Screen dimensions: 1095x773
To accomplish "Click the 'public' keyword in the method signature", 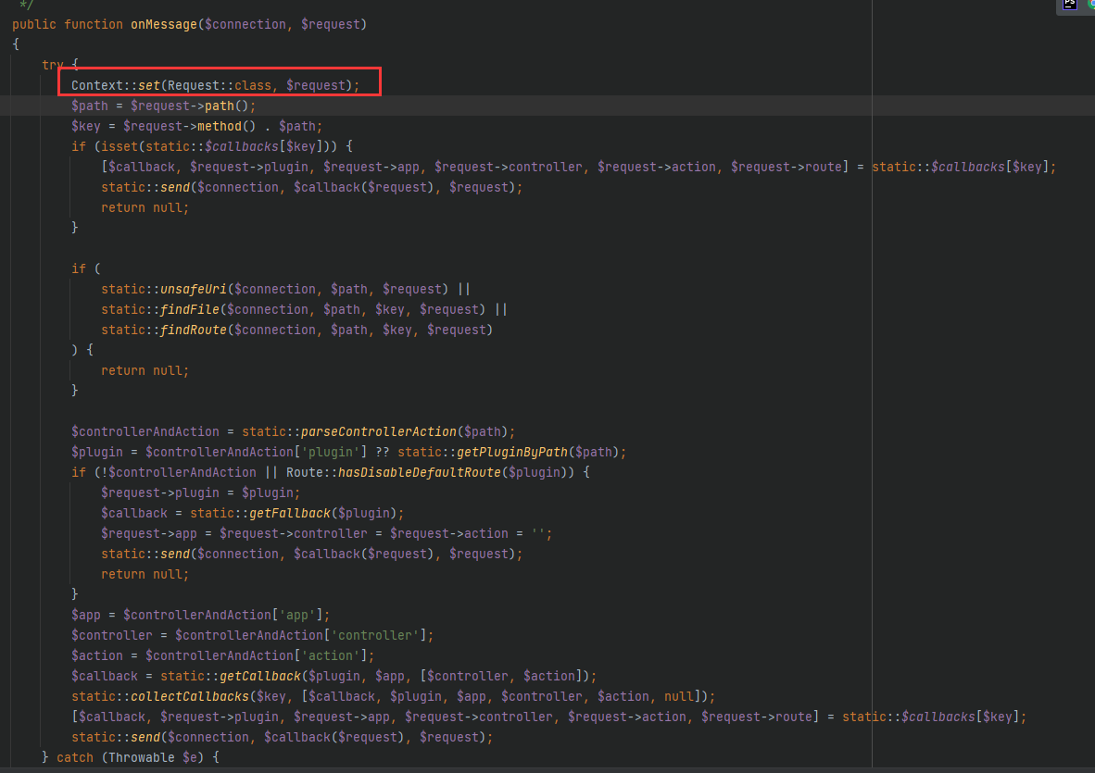I will pos(34,24).
